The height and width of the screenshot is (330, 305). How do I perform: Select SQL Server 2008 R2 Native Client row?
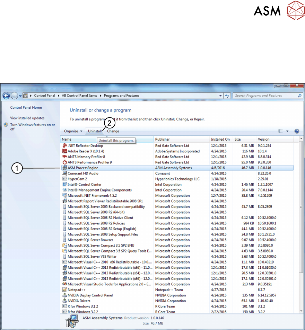click(177, 217)
